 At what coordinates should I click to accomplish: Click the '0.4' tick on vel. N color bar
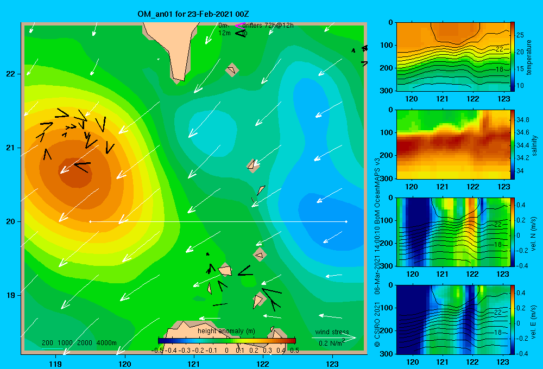521,205
